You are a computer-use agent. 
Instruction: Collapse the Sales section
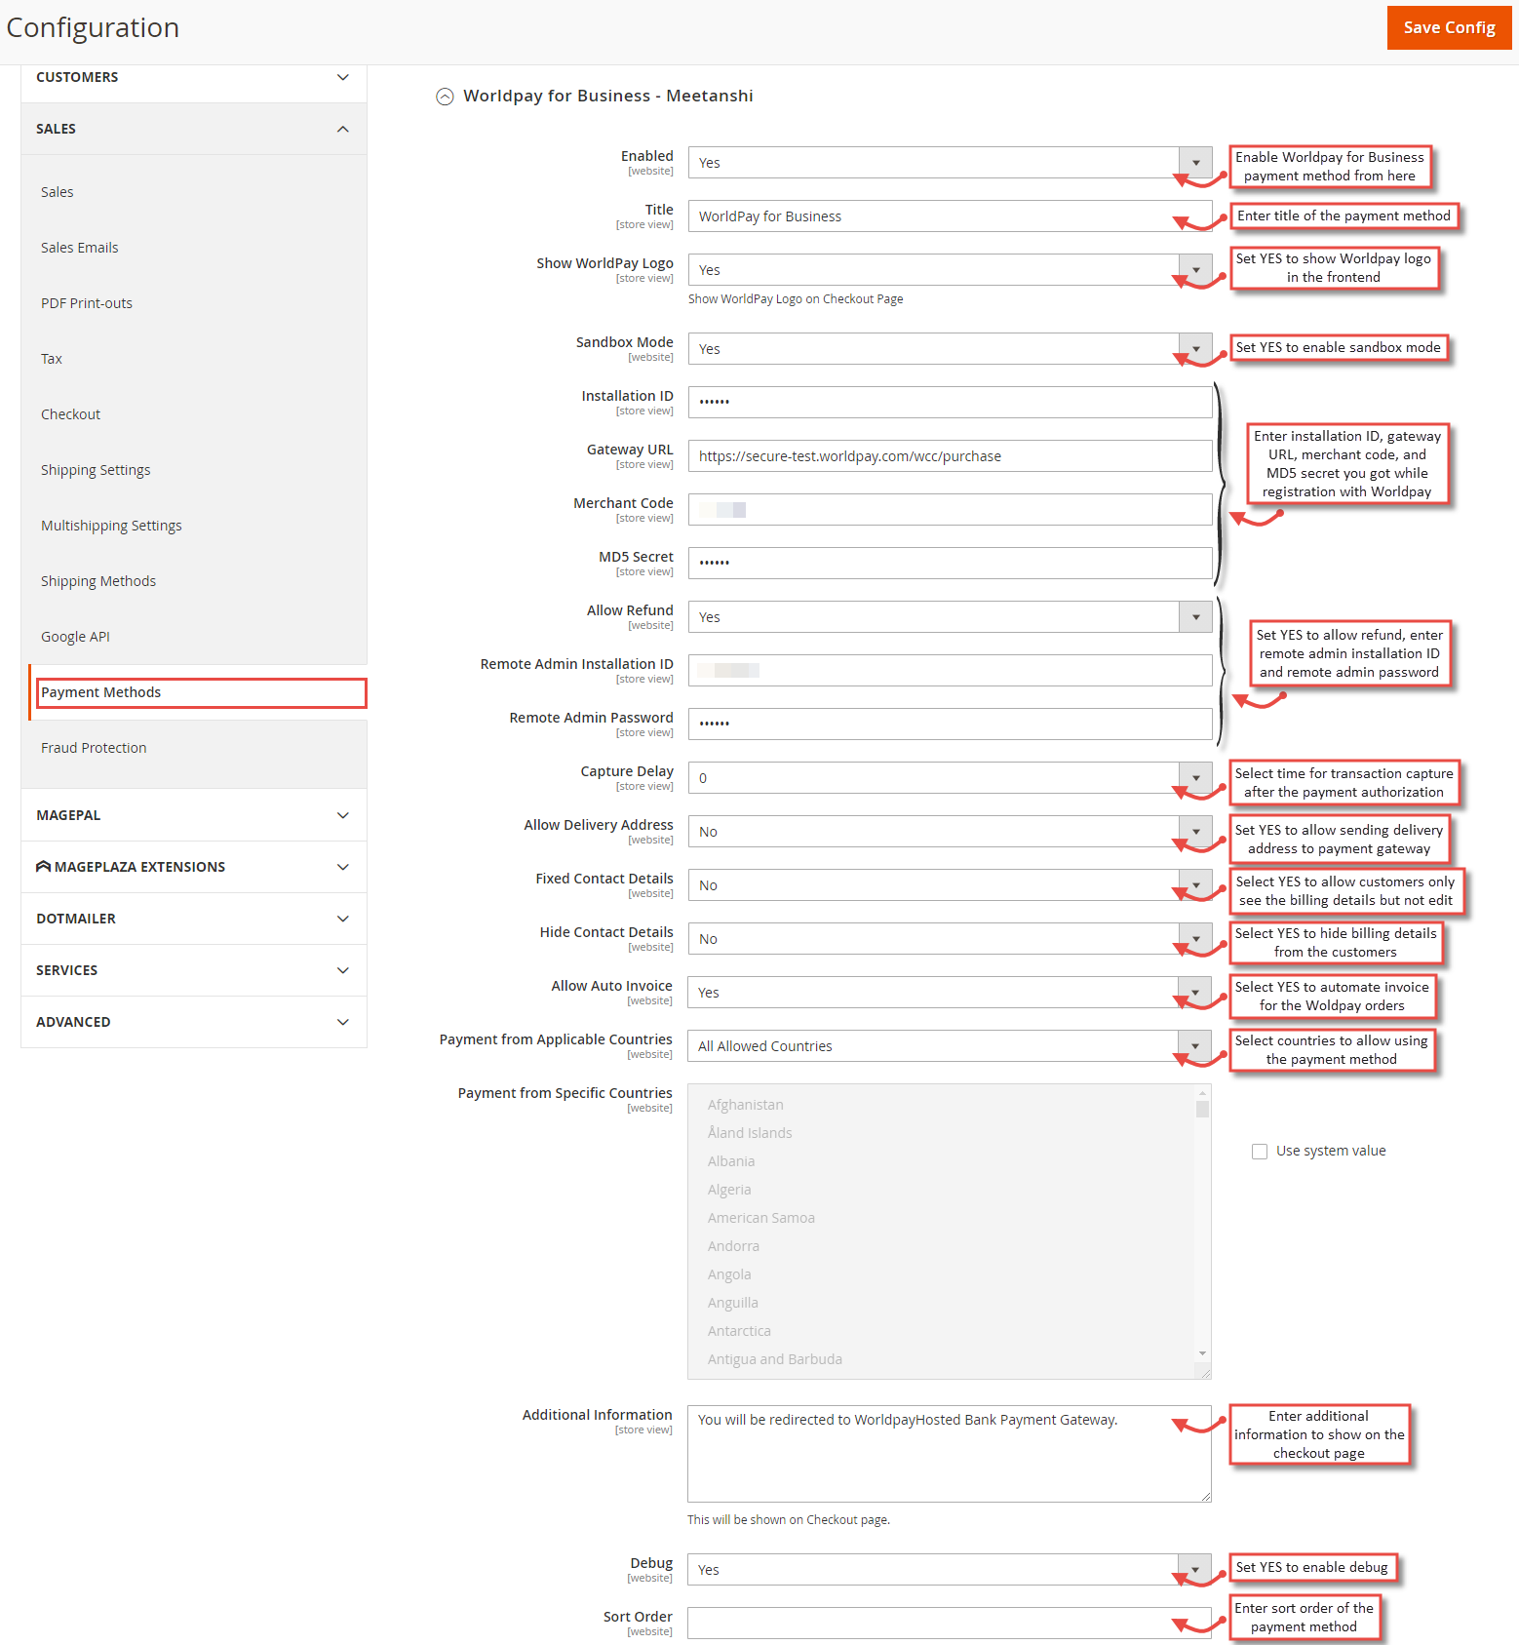point(194,129)
